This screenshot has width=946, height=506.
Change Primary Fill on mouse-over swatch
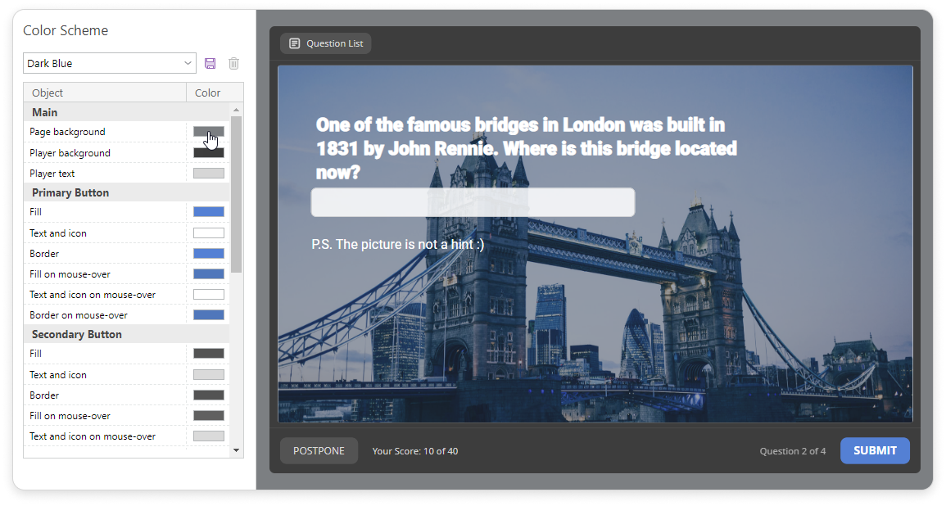208,274
